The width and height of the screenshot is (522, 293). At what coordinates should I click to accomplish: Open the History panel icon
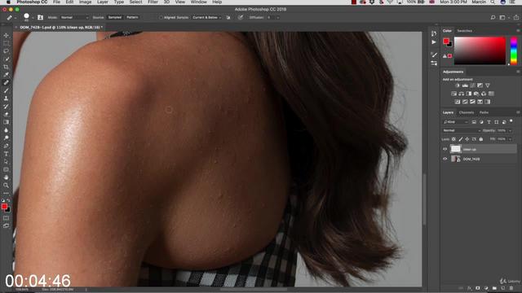[x=434, y=33]
